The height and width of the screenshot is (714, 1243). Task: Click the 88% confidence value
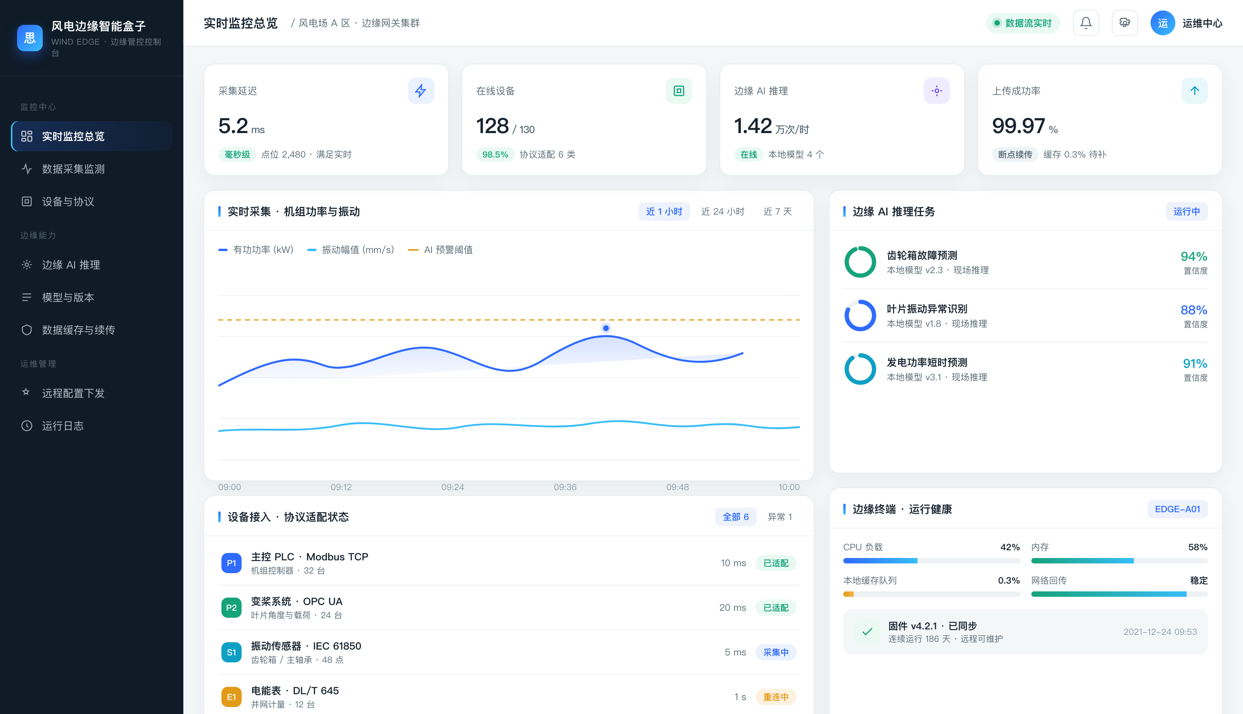(1193, 310)
